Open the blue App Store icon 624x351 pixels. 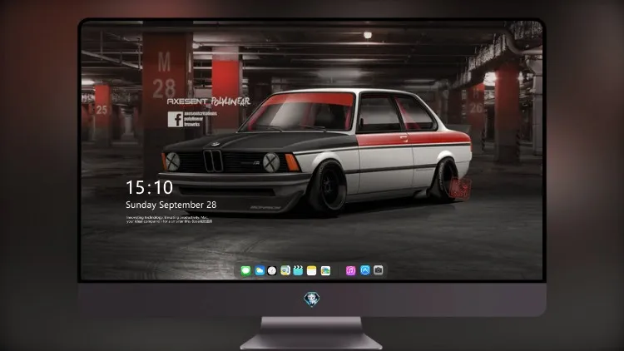click(365, 270)
